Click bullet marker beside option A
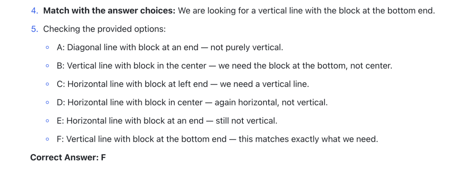The image size is (465, 183). 47,48
